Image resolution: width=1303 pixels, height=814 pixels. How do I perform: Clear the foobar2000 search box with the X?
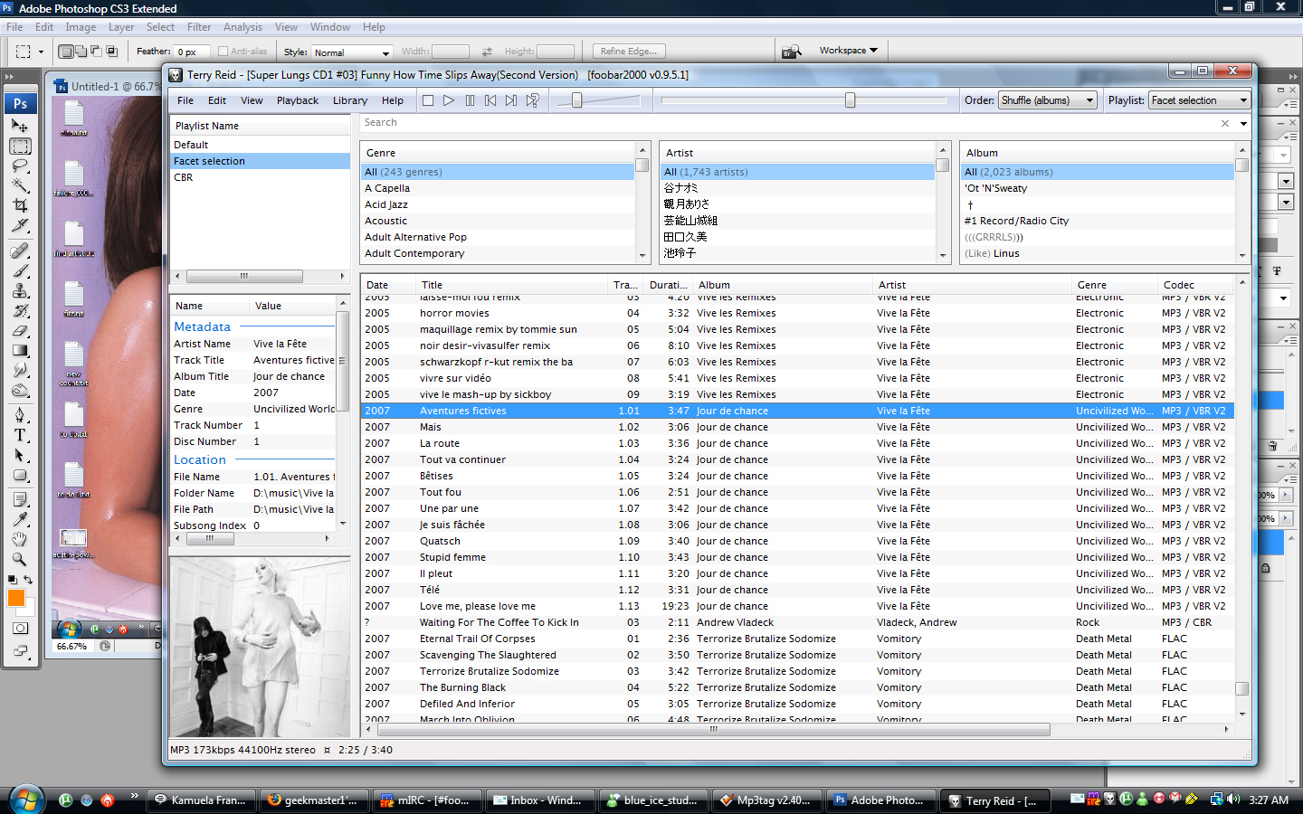(1225, 123)
